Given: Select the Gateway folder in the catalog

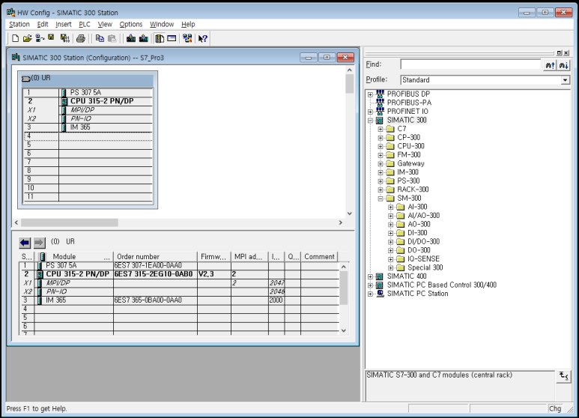Looking at the screenshot, I should [x=410, y=163].
